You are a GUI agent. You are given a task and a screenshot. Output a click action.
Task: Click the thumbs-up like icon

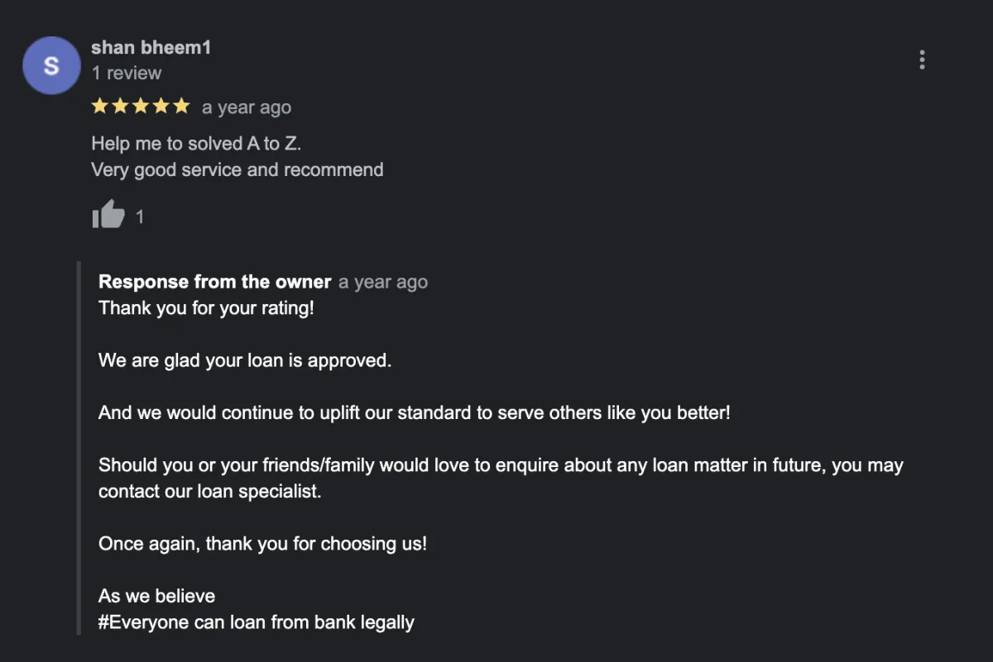coord(108,215)
